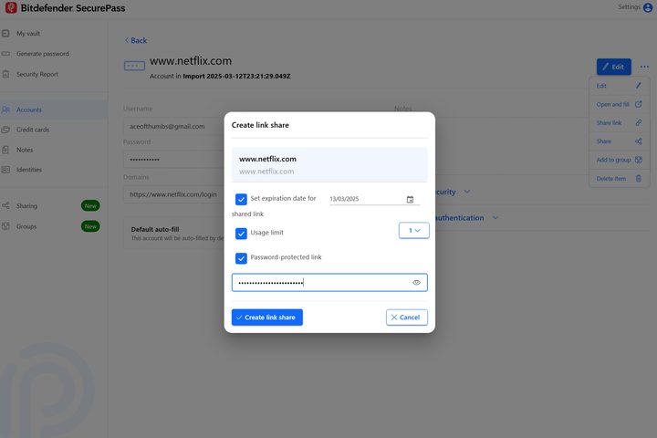Screen dimensions: 657x438
Task: Click the Default auto-fill heading
Action: [155, 229]
